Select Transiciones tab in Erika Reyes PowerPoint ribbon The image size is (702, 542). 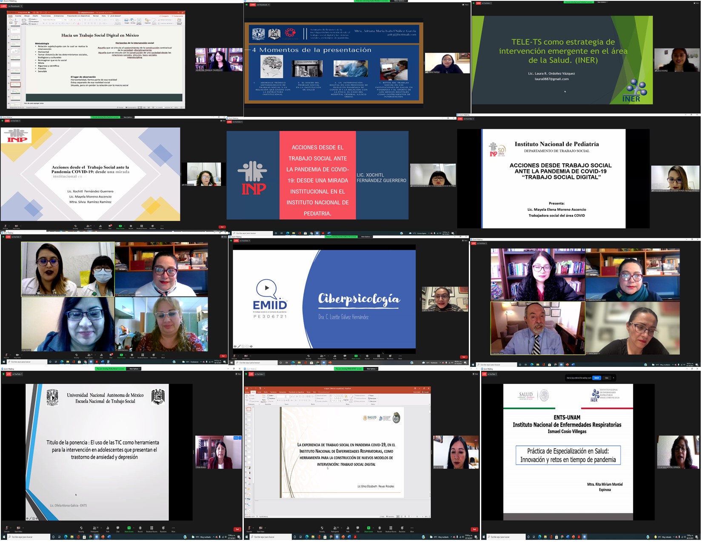pos(273,392)
